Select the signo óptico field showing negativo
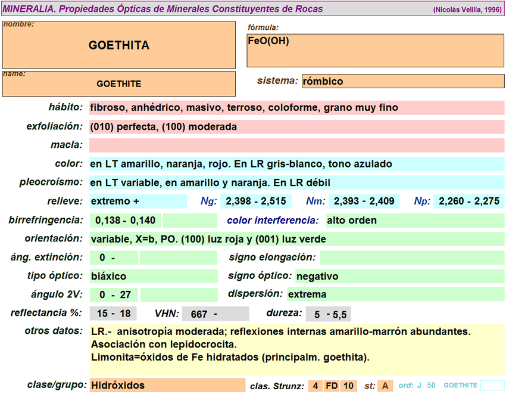Screen dimensions: 506x394 coord(399,277)
